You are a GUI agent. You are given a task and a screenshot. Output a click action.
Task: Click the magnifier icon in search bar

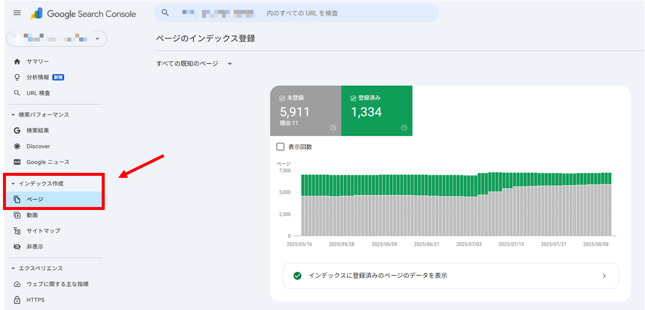pyautogui.click(x=166, y=13)
